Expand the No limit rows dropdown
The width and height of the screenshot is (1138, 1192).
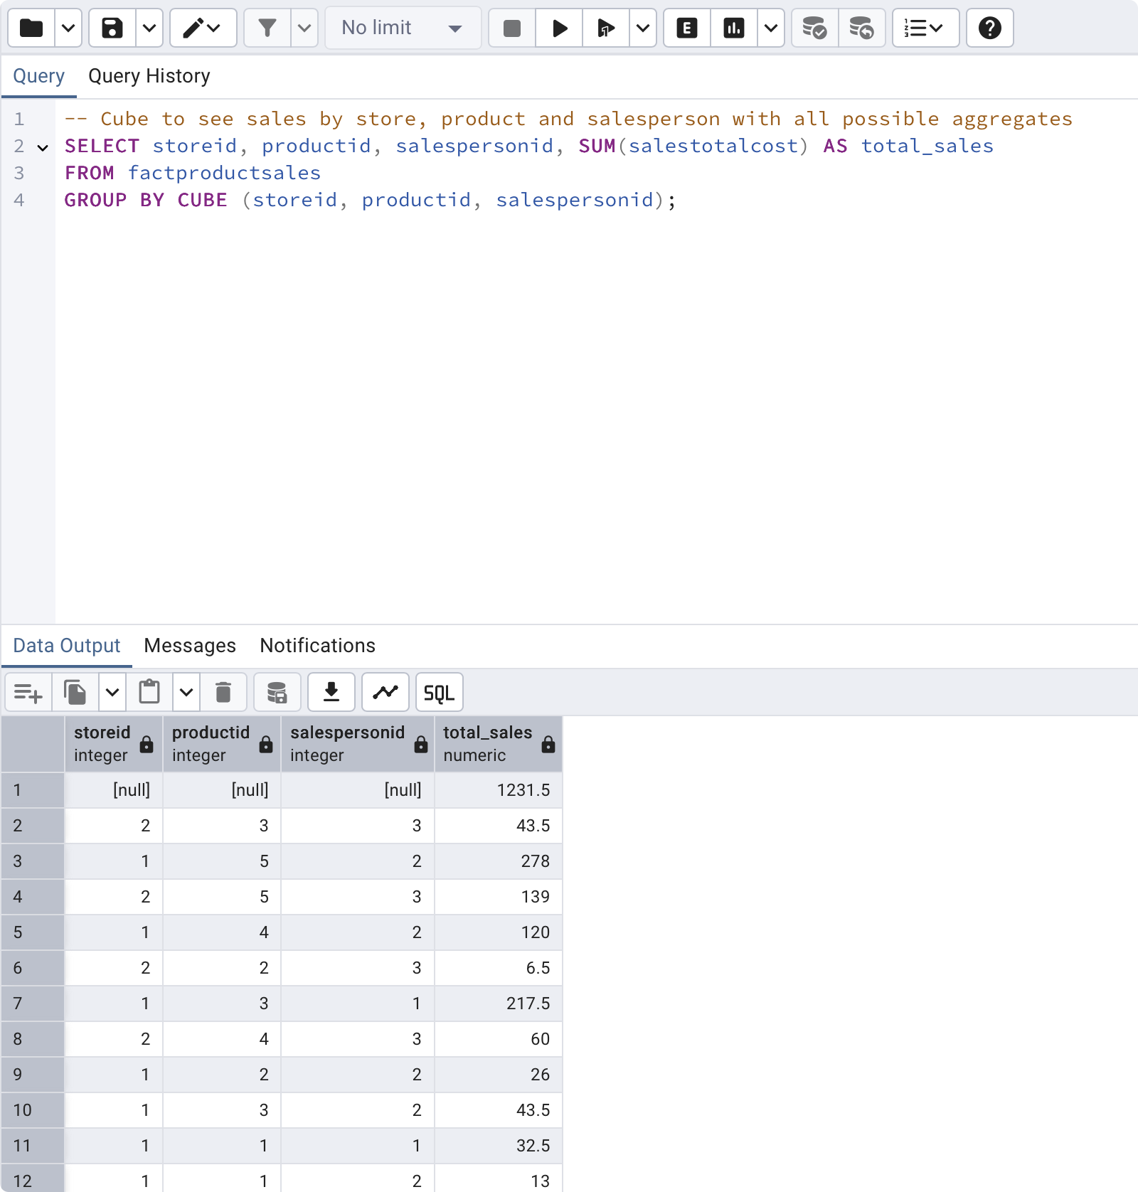403,28
